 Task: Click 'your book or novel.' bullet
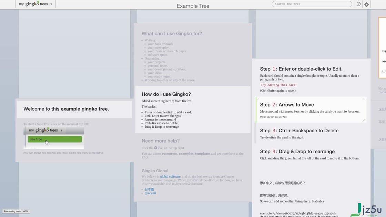point(161,44)
